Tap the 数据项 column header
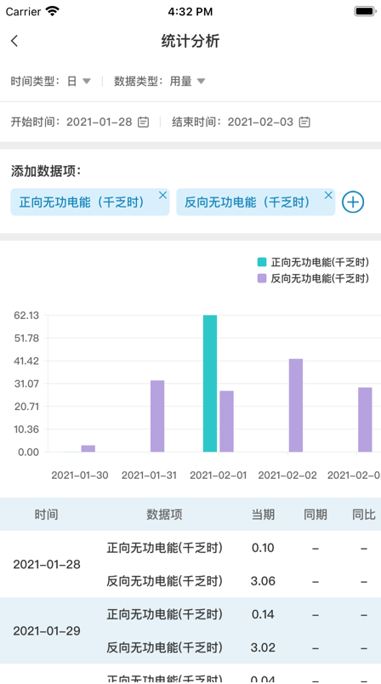The height and width of the screenshot is (684, 381). point(164,515)
